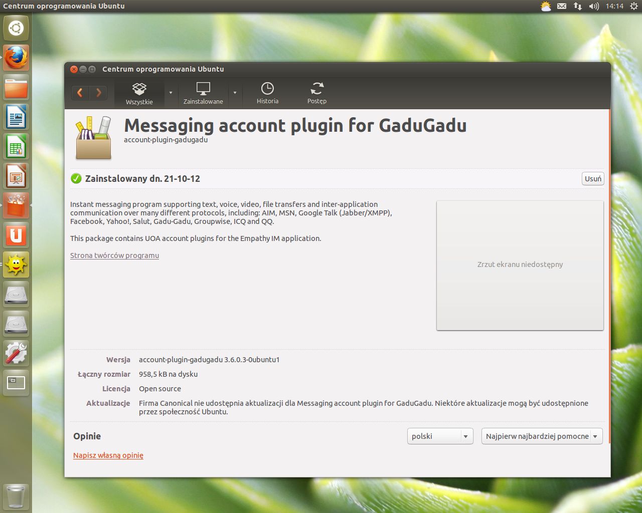Click the unavailable screenshot placeholder

click(520, 266)
